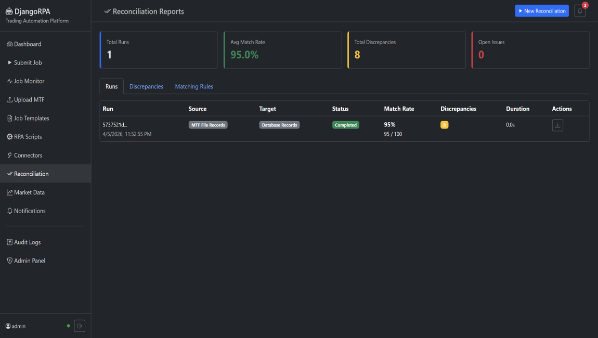Switch to the Discrepancies tab
This screenshot has height=338, width=598.
[x=146, y=87]
